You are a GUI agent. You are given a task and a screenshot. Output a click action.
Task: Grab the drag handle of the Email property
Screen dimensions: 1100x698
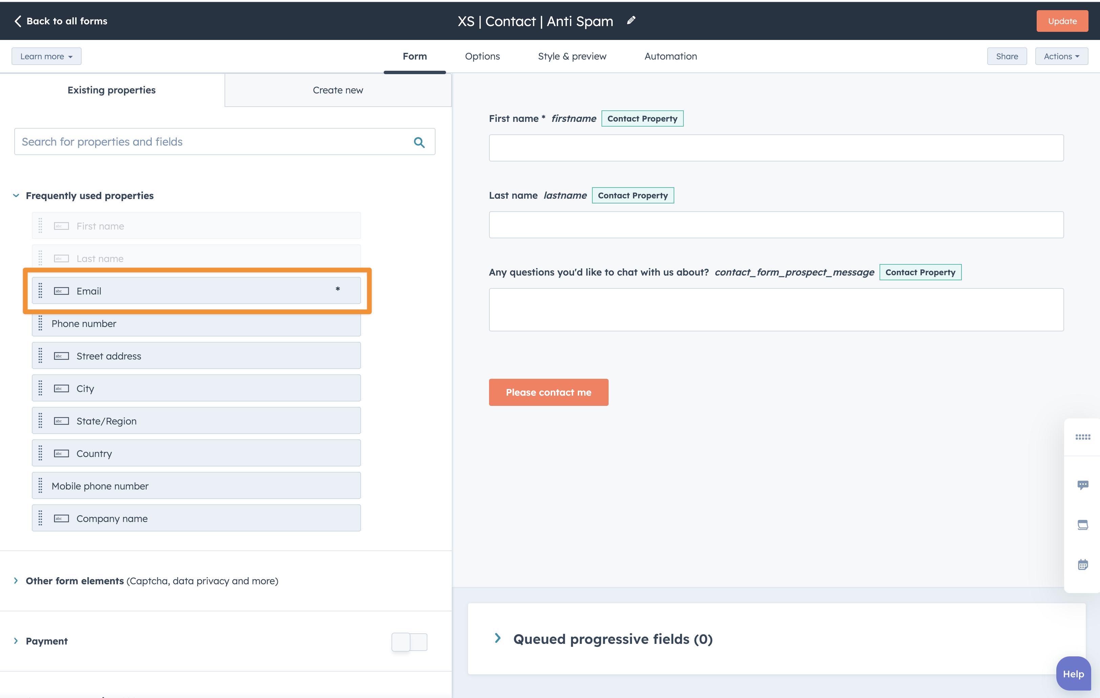click(40, 291)
